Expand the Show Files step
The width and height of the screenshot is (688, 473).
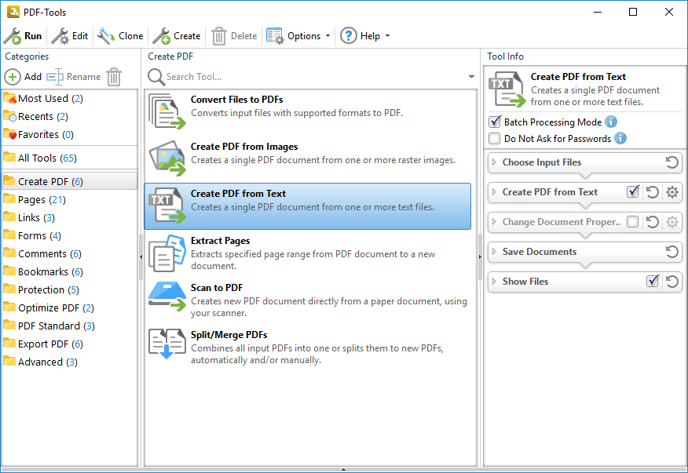point(495,282)
